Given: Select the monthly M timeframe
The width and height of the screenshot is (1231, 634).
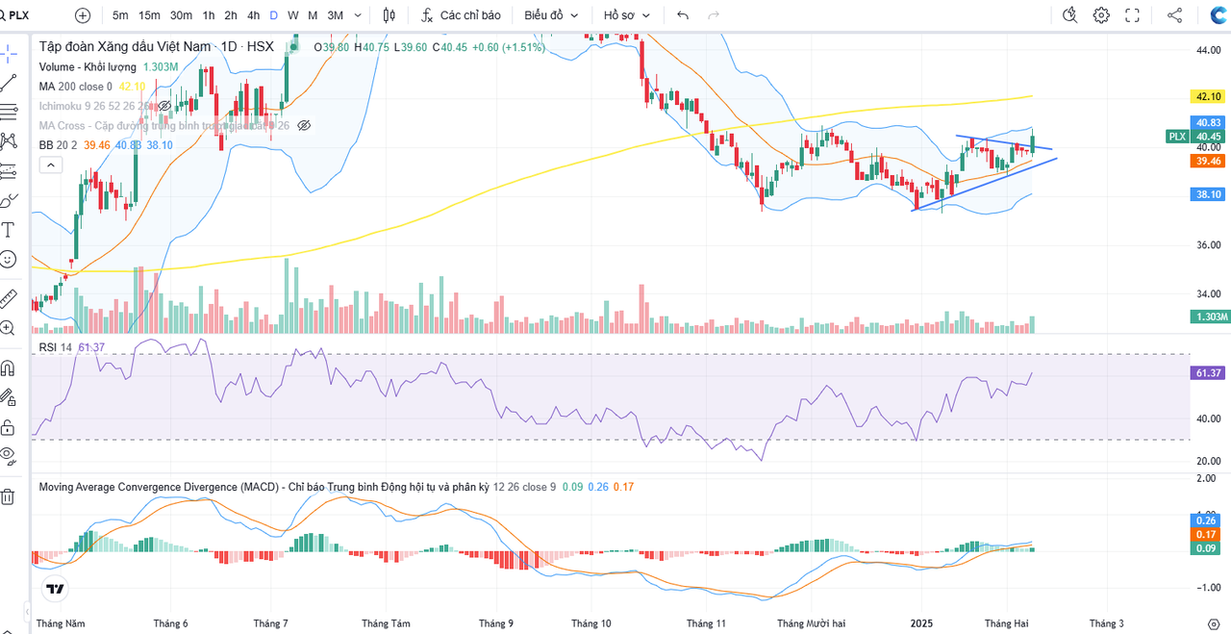Looking at the screenshot, I should pos(314,15).
